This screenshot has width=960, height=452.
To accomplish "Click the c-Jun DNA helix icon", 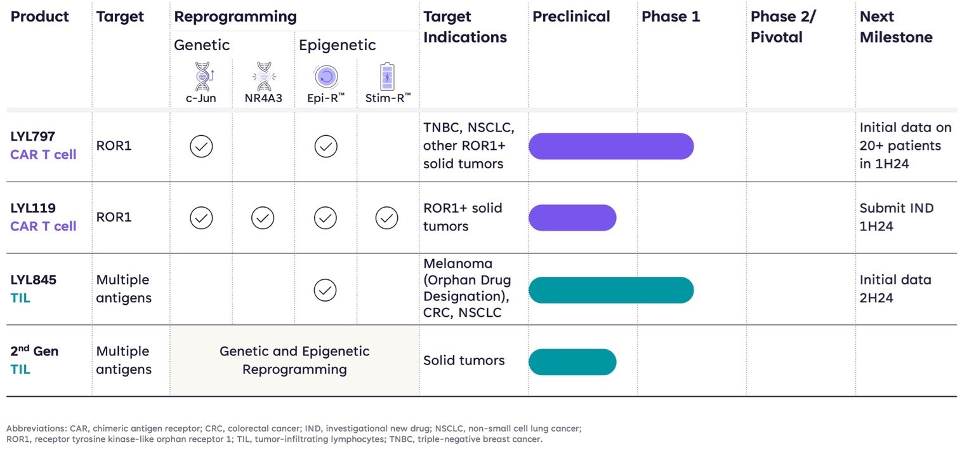I will pos(202,77).
